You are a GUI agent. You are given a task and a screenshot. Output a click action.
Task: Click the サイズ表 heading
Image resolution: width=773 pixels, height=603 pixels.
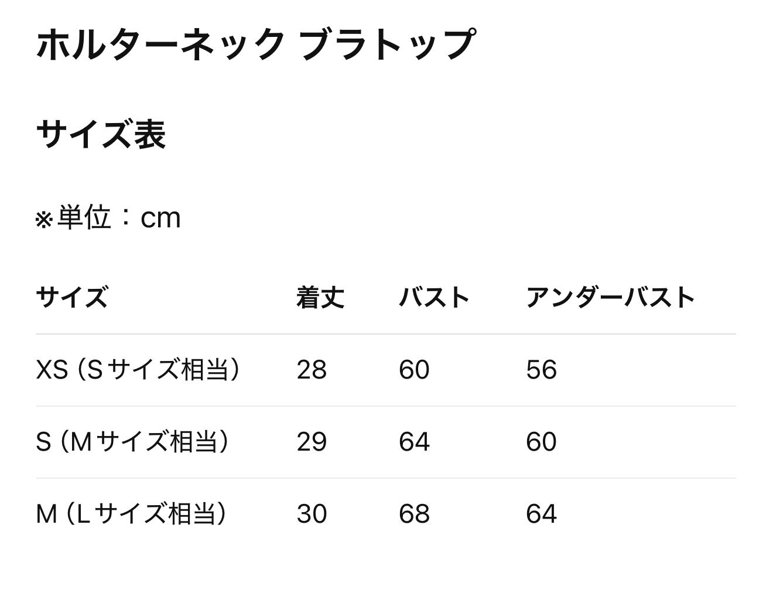pos(101,134)
